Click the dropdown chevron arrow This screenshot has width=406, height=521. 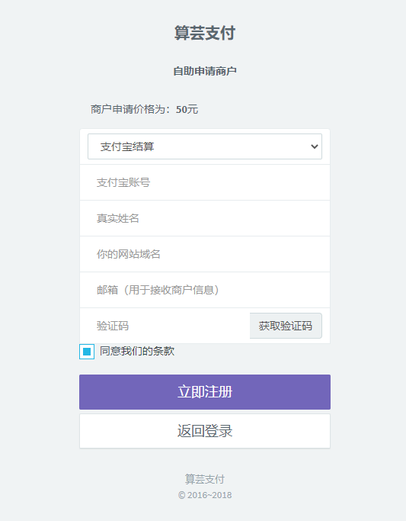point(314,146)
